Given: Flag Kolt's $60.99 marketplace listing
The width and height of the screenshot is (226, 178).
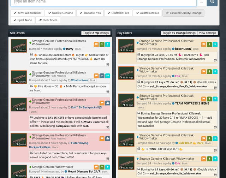Looking at the screenshot, I should tap(102, 103).
